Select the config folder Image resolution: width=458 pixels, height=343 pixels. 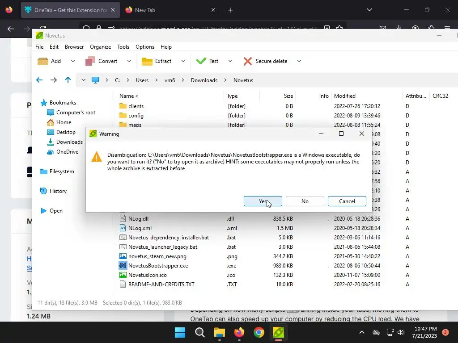[x=132, y=116]
